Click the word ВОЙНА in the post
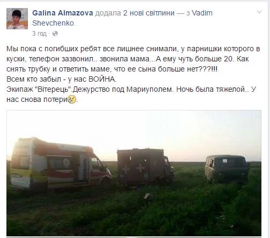Viewport: 270px width, 238px height. (102, 79)
